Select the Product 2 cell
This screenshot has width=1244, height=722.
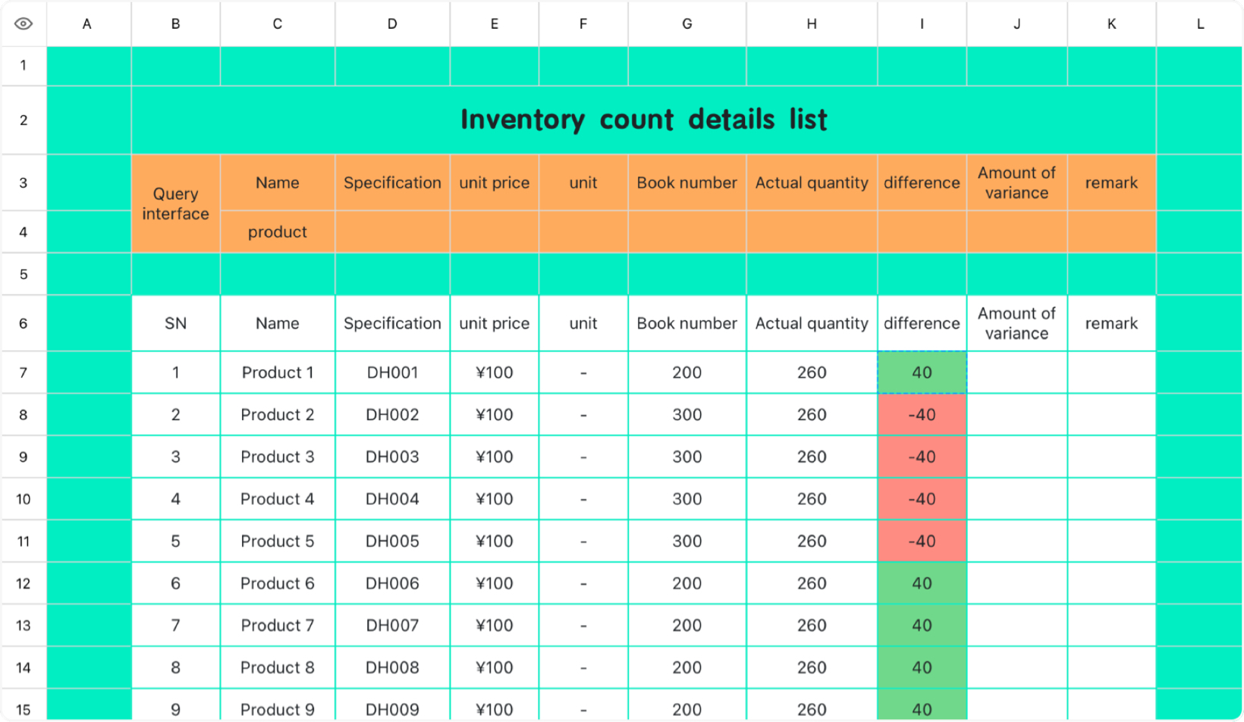click(x=278, y=415)
